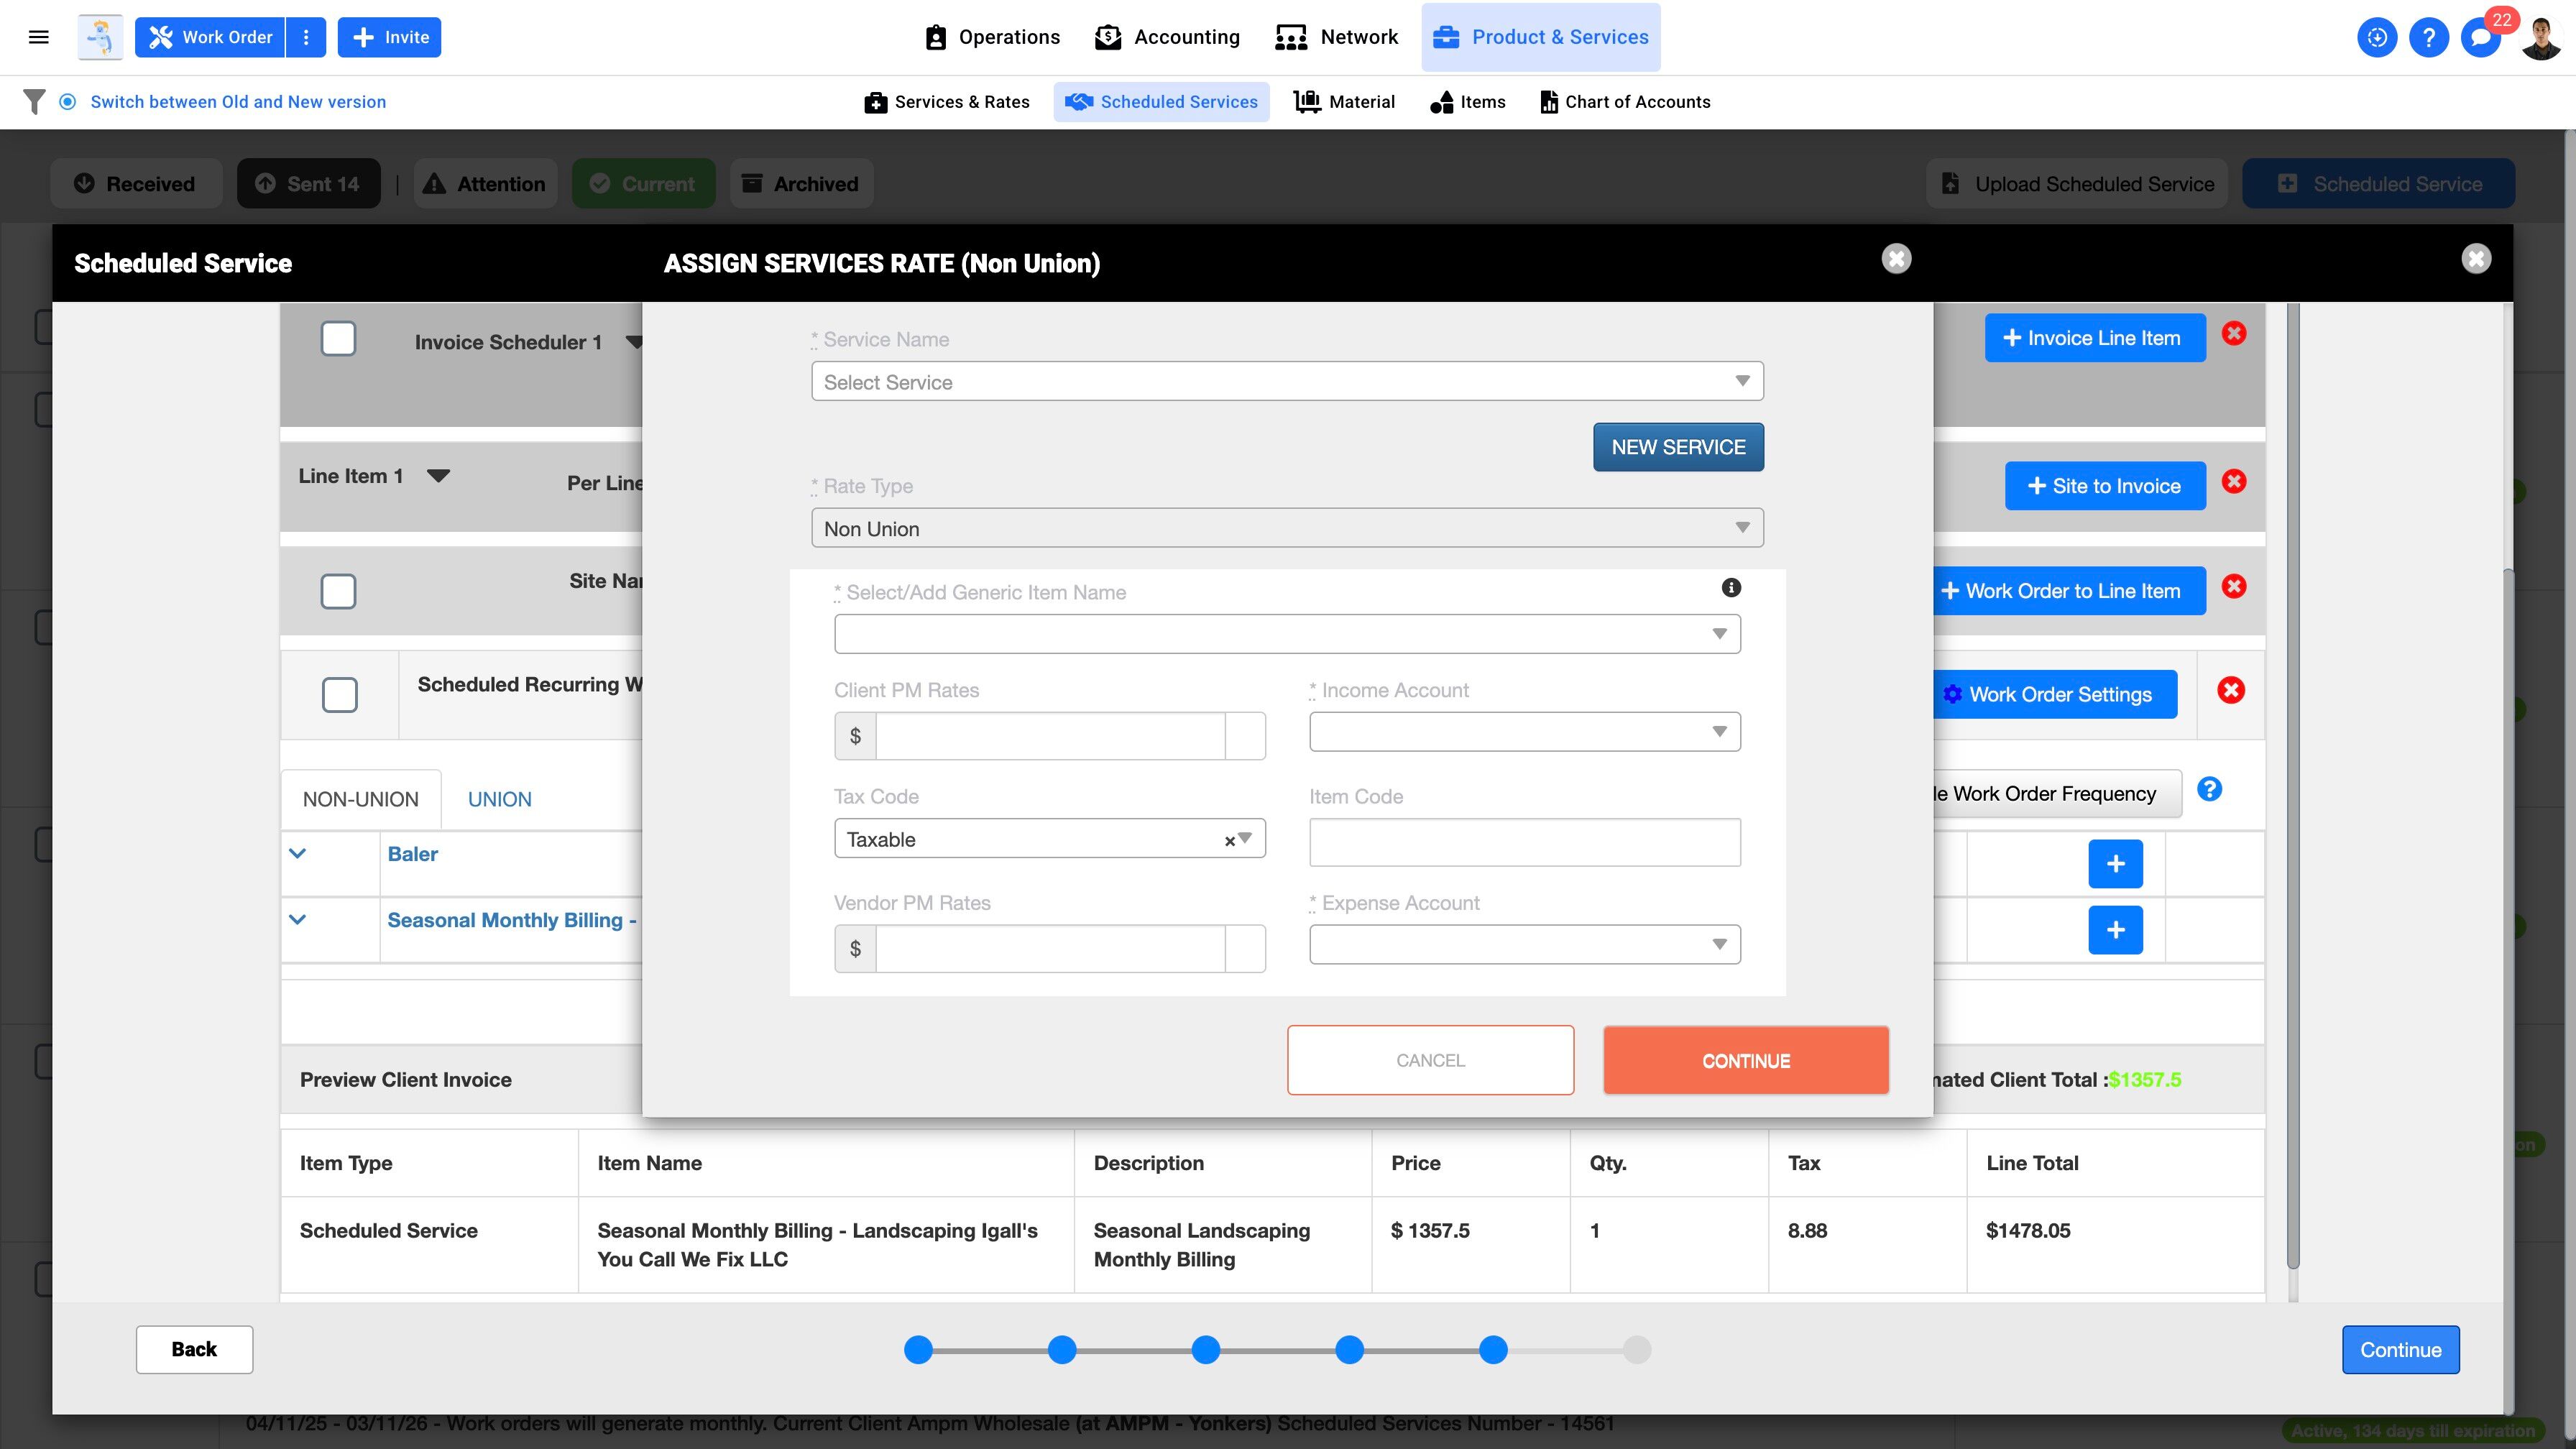
Task: Expand the Baler row chevron
Action: point(297,854)
